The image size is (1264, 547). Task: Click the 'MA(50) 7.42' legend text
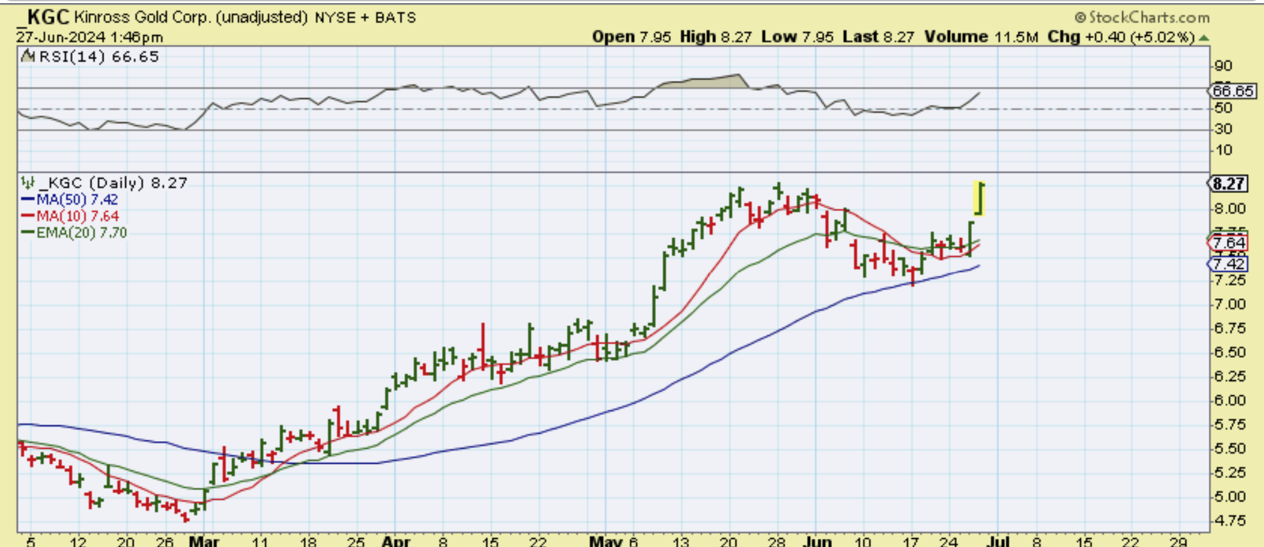pos(77,199)
